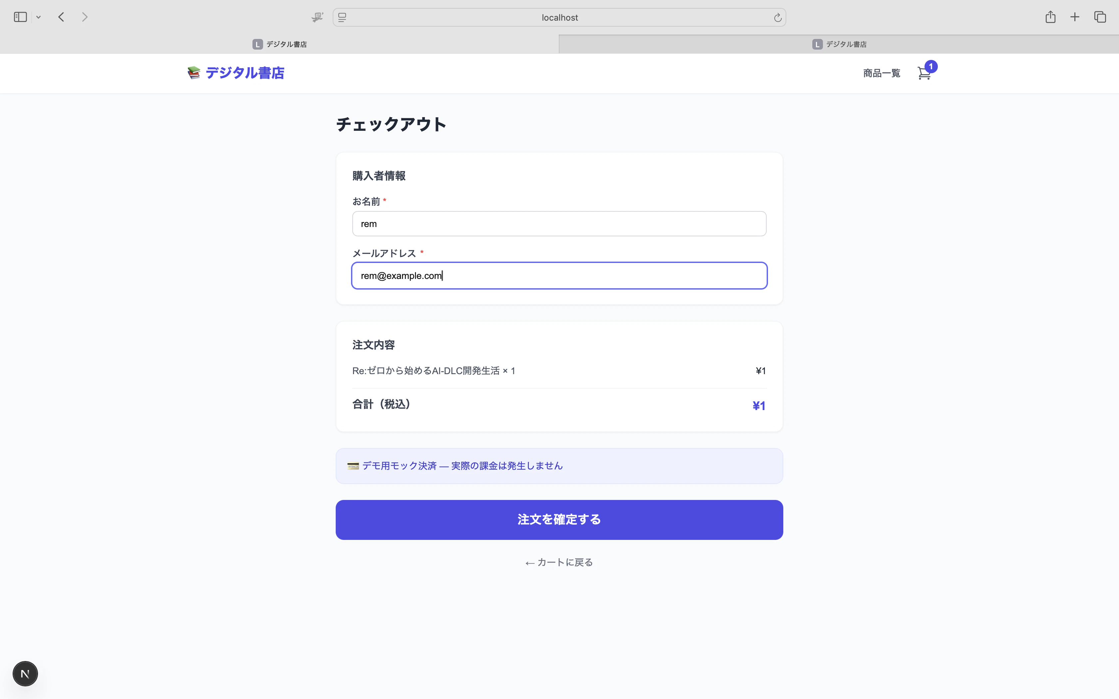Click the bold ¥1 total amount
This screenshot has width=1119, height=699.
(759, 406)
